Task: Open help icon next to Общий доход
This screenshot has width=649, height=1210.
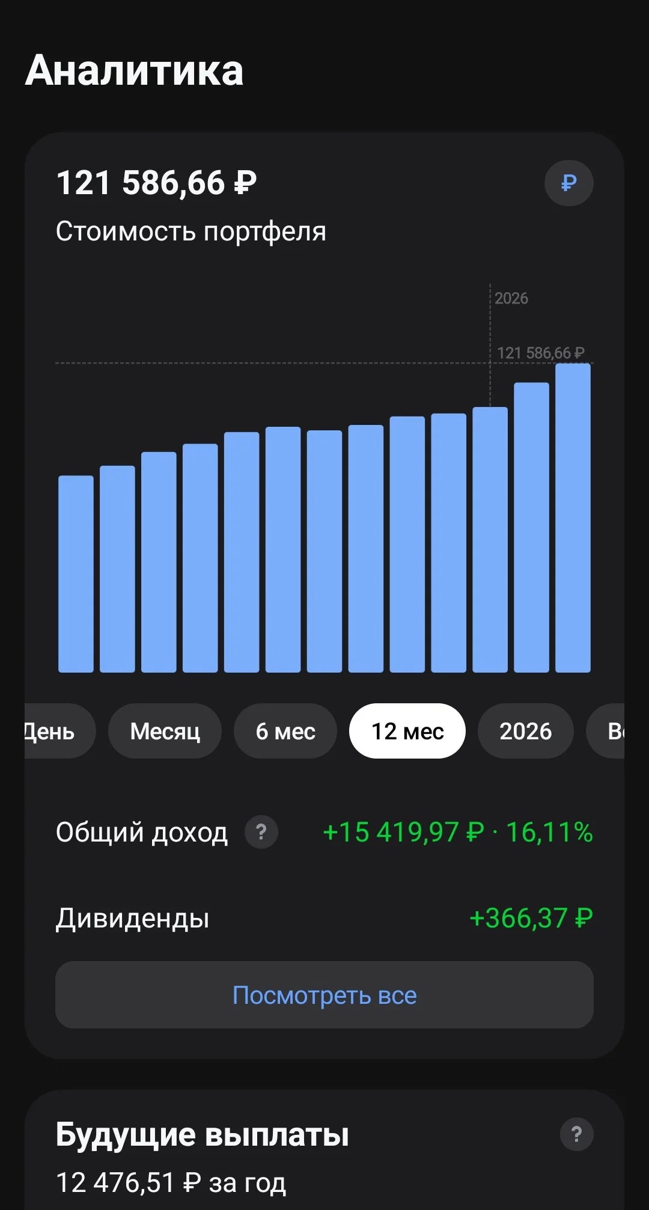Action: pos(261,832)
